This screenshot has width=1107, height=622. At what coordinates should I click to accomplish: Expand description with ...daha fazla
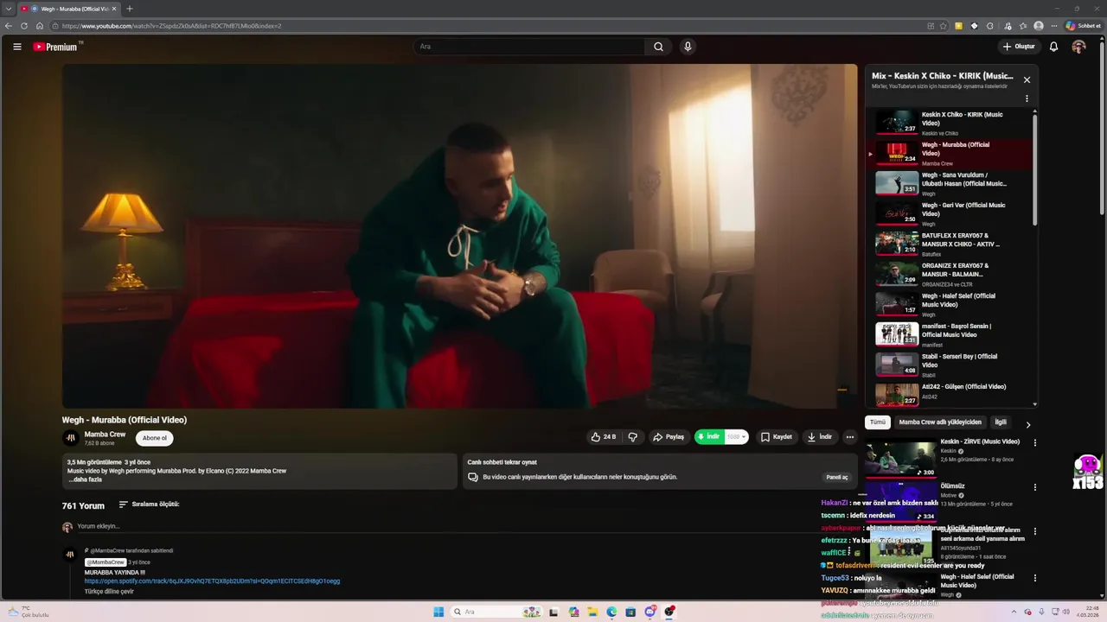(x=85, y=479)
